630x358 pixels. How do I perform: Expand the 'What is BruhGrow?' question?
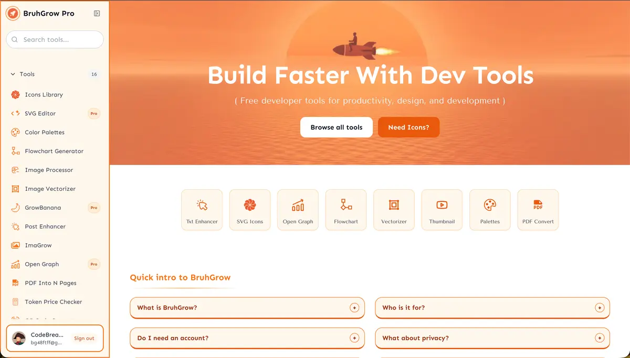pyautogui.click(x=247, y=308)
